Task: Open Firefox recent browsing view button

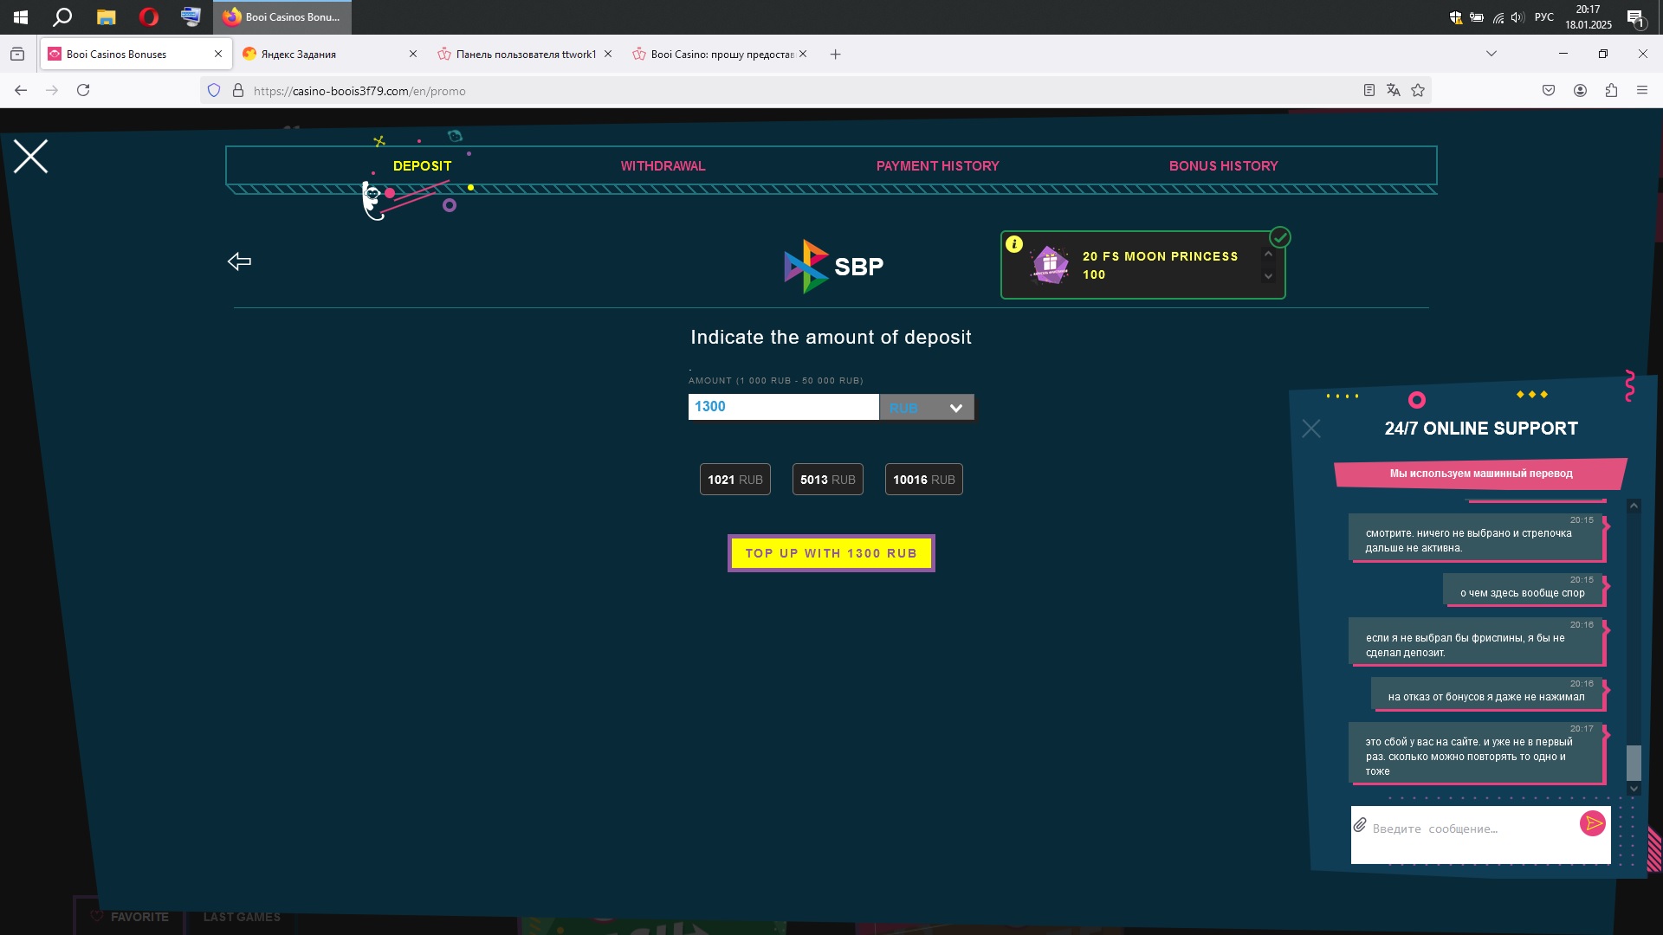Action: [x=17, y=54]
